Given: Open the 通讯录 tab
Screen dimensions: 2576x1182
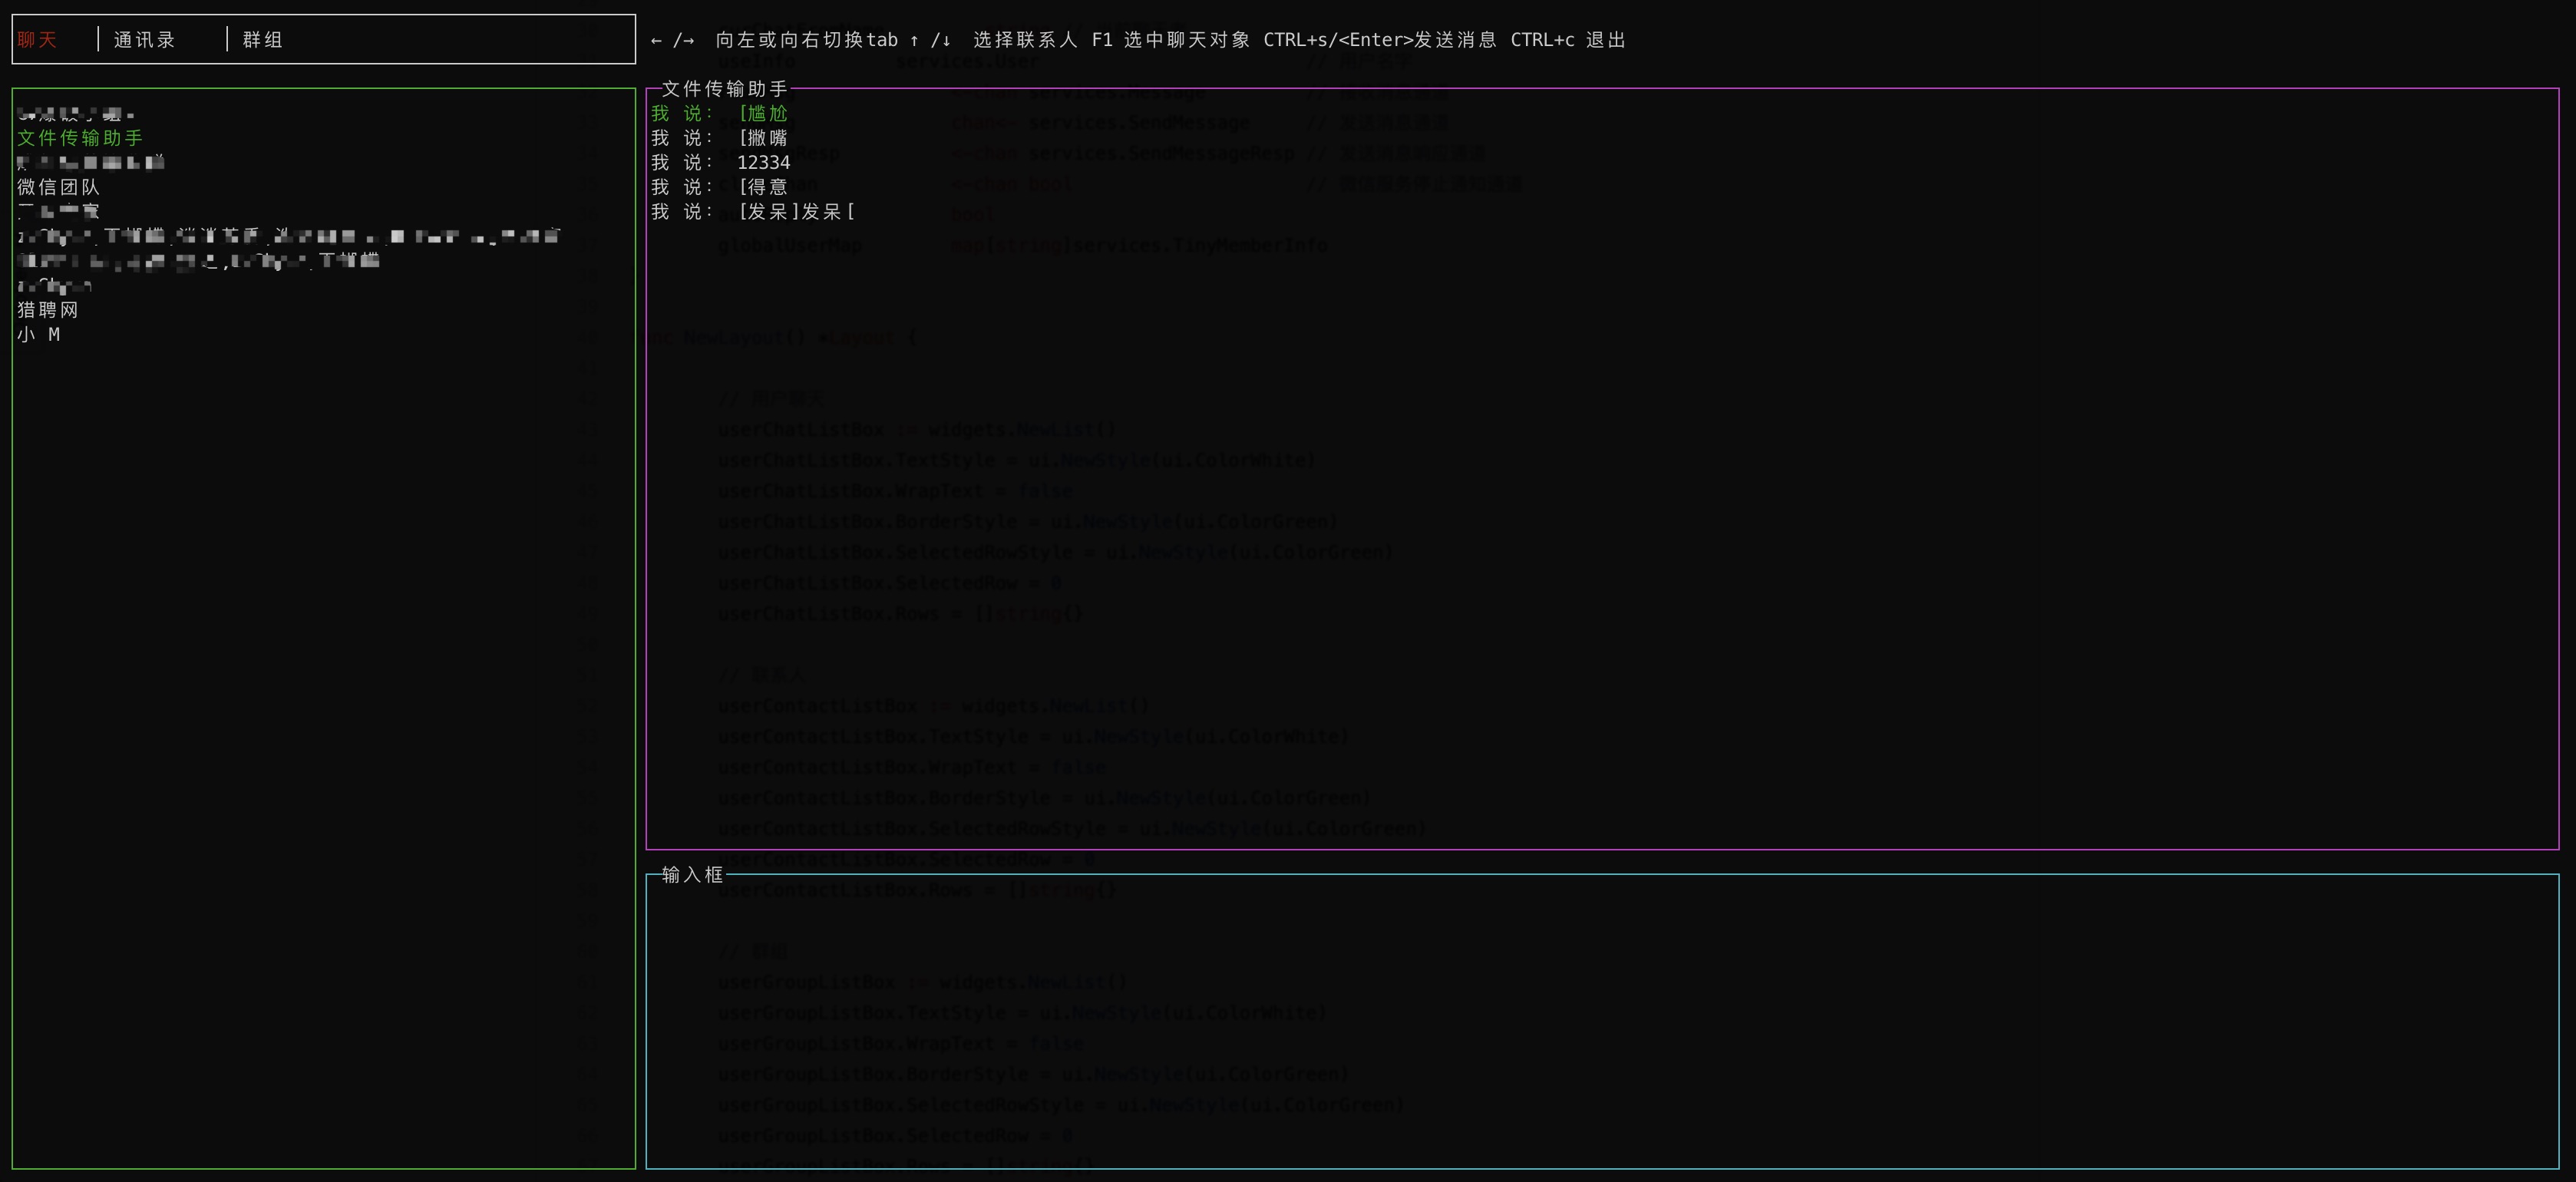Looking at the screenshot, I should pyautogui.click(x=145, y=40).
